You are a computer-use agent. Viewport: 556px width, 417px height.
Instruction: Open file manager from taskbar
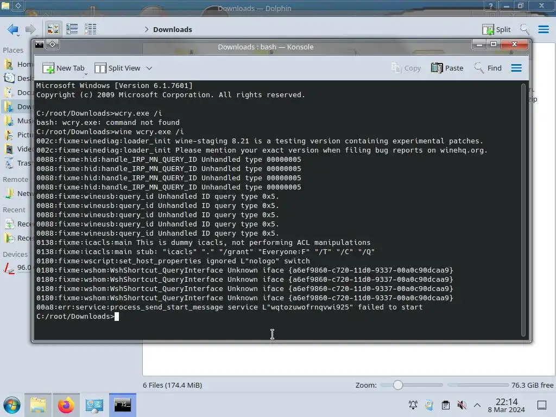pos(38,405)
